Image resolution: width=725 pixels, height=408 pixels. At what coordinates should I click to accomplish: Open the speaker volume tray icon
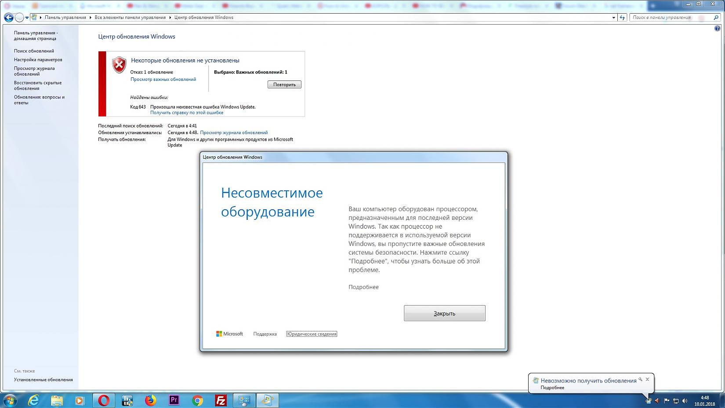coord(685,401)
